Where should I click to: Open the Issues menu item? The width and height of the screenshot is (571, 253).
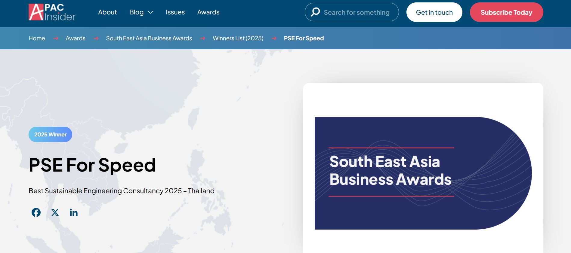[175, 12]
